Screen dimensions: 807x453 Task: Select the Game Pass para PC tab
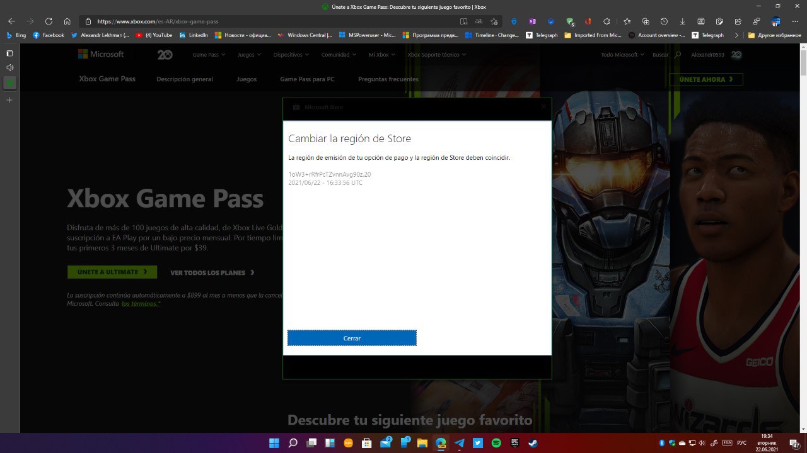307,79
